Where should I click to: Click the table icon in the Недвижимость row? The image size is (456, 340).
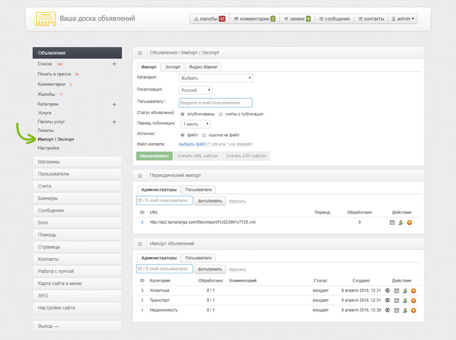[396, 310]
